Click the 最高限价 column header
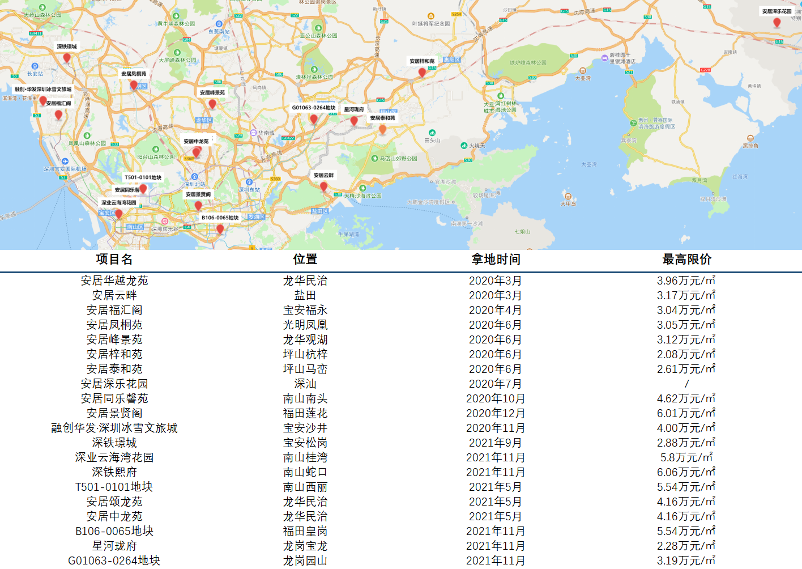 686,260
